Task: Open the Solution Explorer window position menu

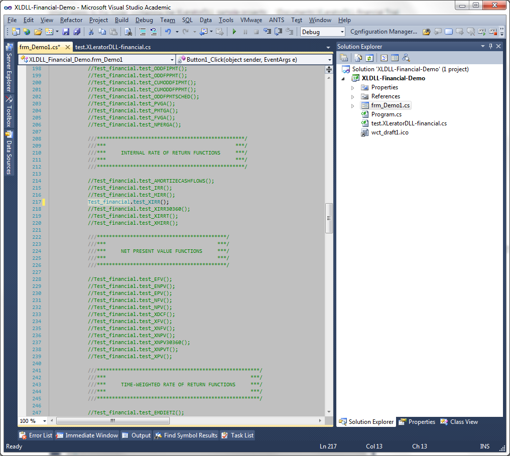Action: pyautogui.click(x=483, y=46)
